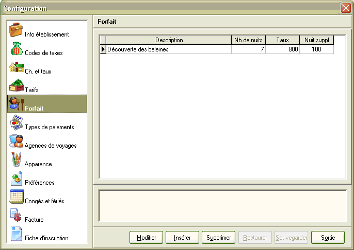354x250 pixels.
Task: Select the Découverte des baleines row
Action: 168,49
